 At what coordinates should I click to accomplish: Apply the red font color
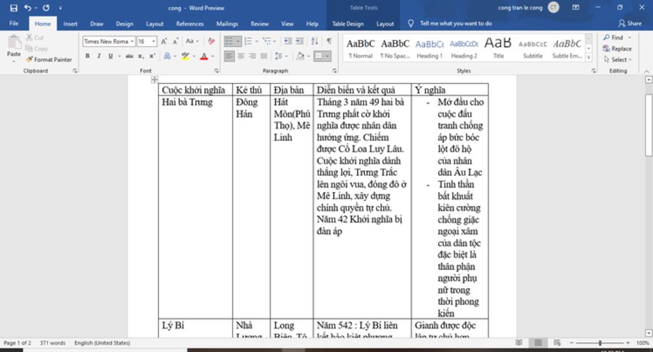click(x=204, y=56)
